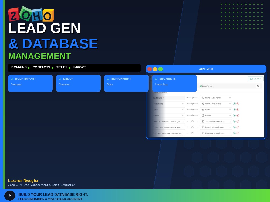The image size is (270, 202).
Task: Click plus icon on "I need help getting" row
Action: point(234,127)
